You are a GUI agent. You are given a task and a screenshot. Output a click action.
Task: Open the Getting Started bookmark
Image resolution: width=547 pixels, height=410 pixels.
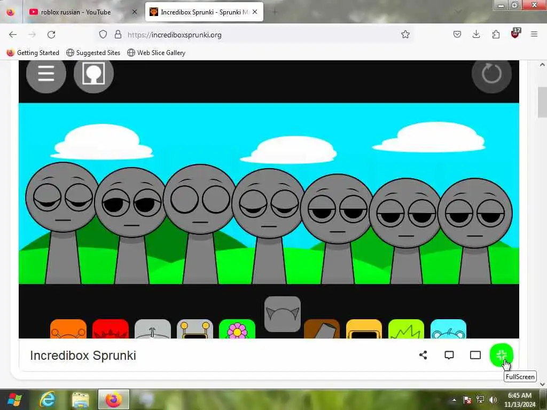(x=33, y=53)
